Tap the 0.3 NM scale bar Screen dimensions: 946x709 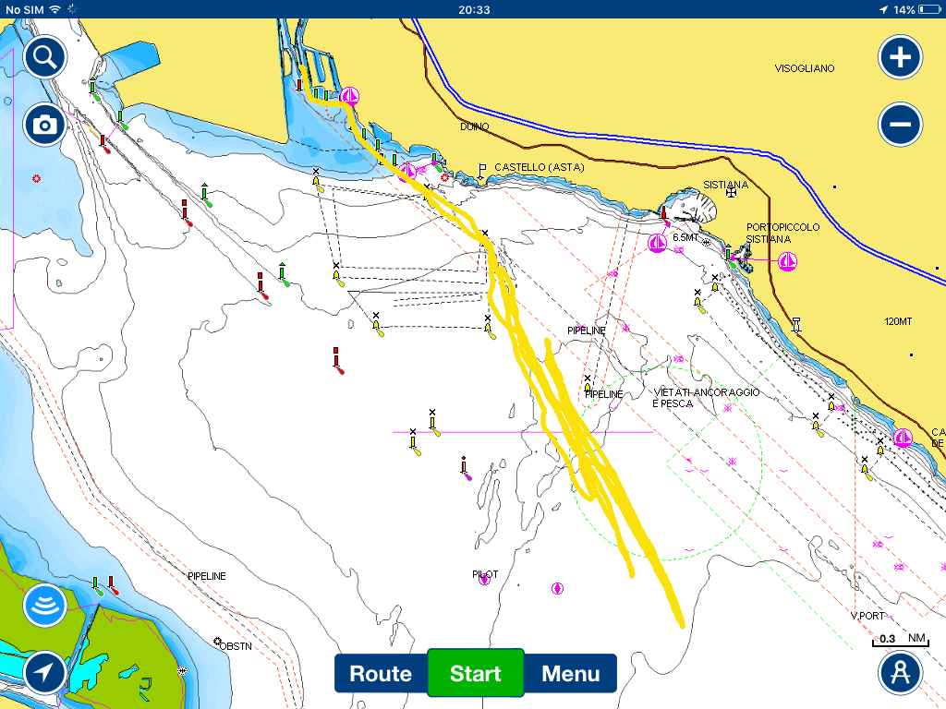(x=899, y=640)
